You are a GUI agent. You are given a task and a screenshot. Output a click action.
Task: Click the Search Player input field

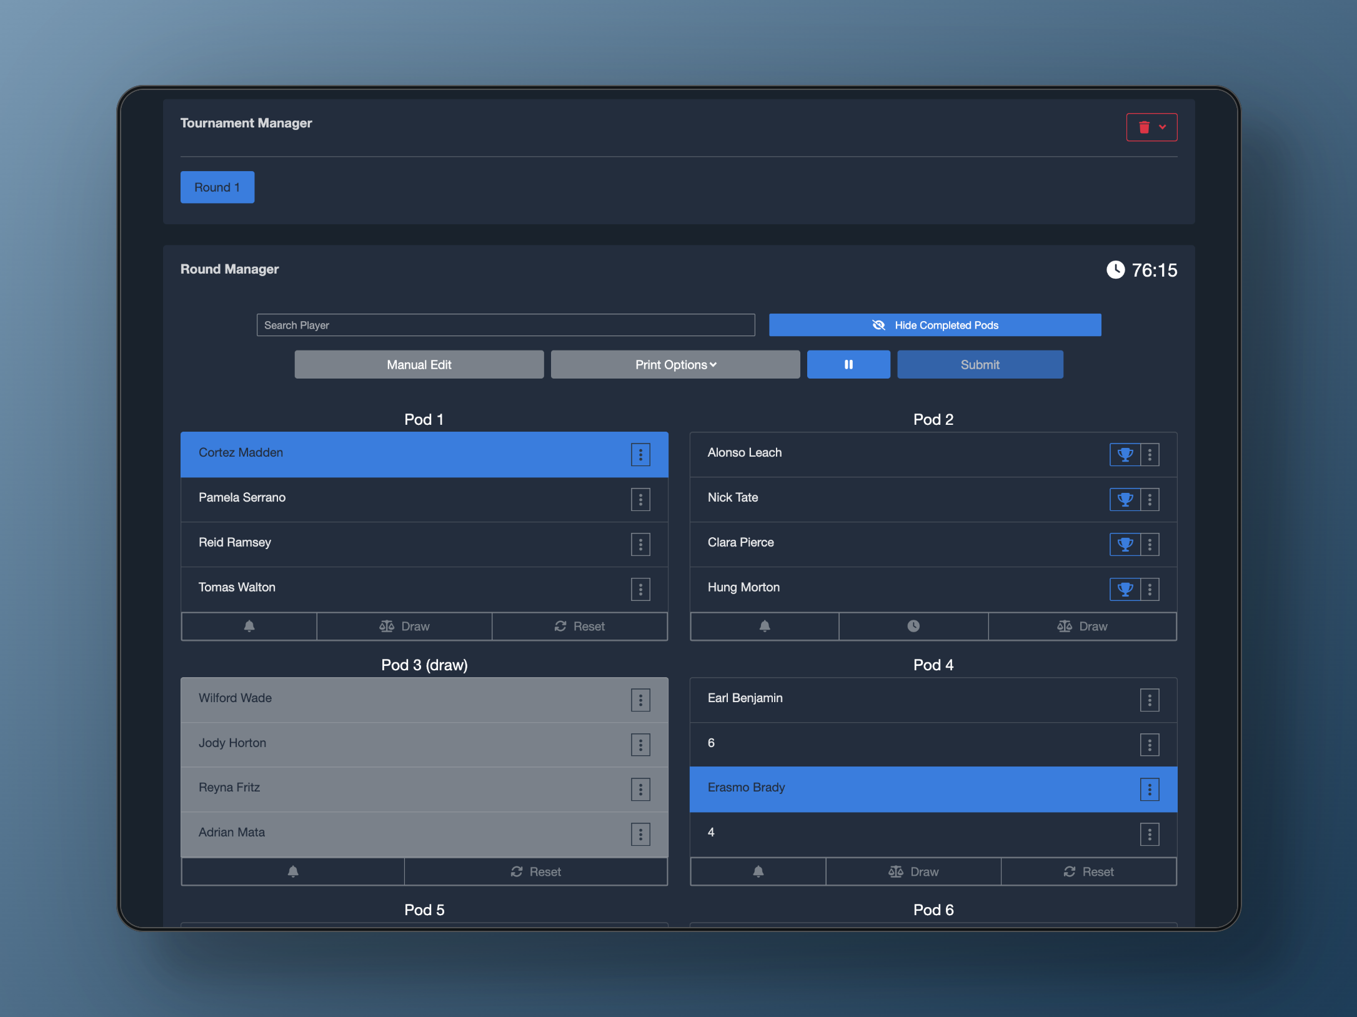[x=505, y=325]
